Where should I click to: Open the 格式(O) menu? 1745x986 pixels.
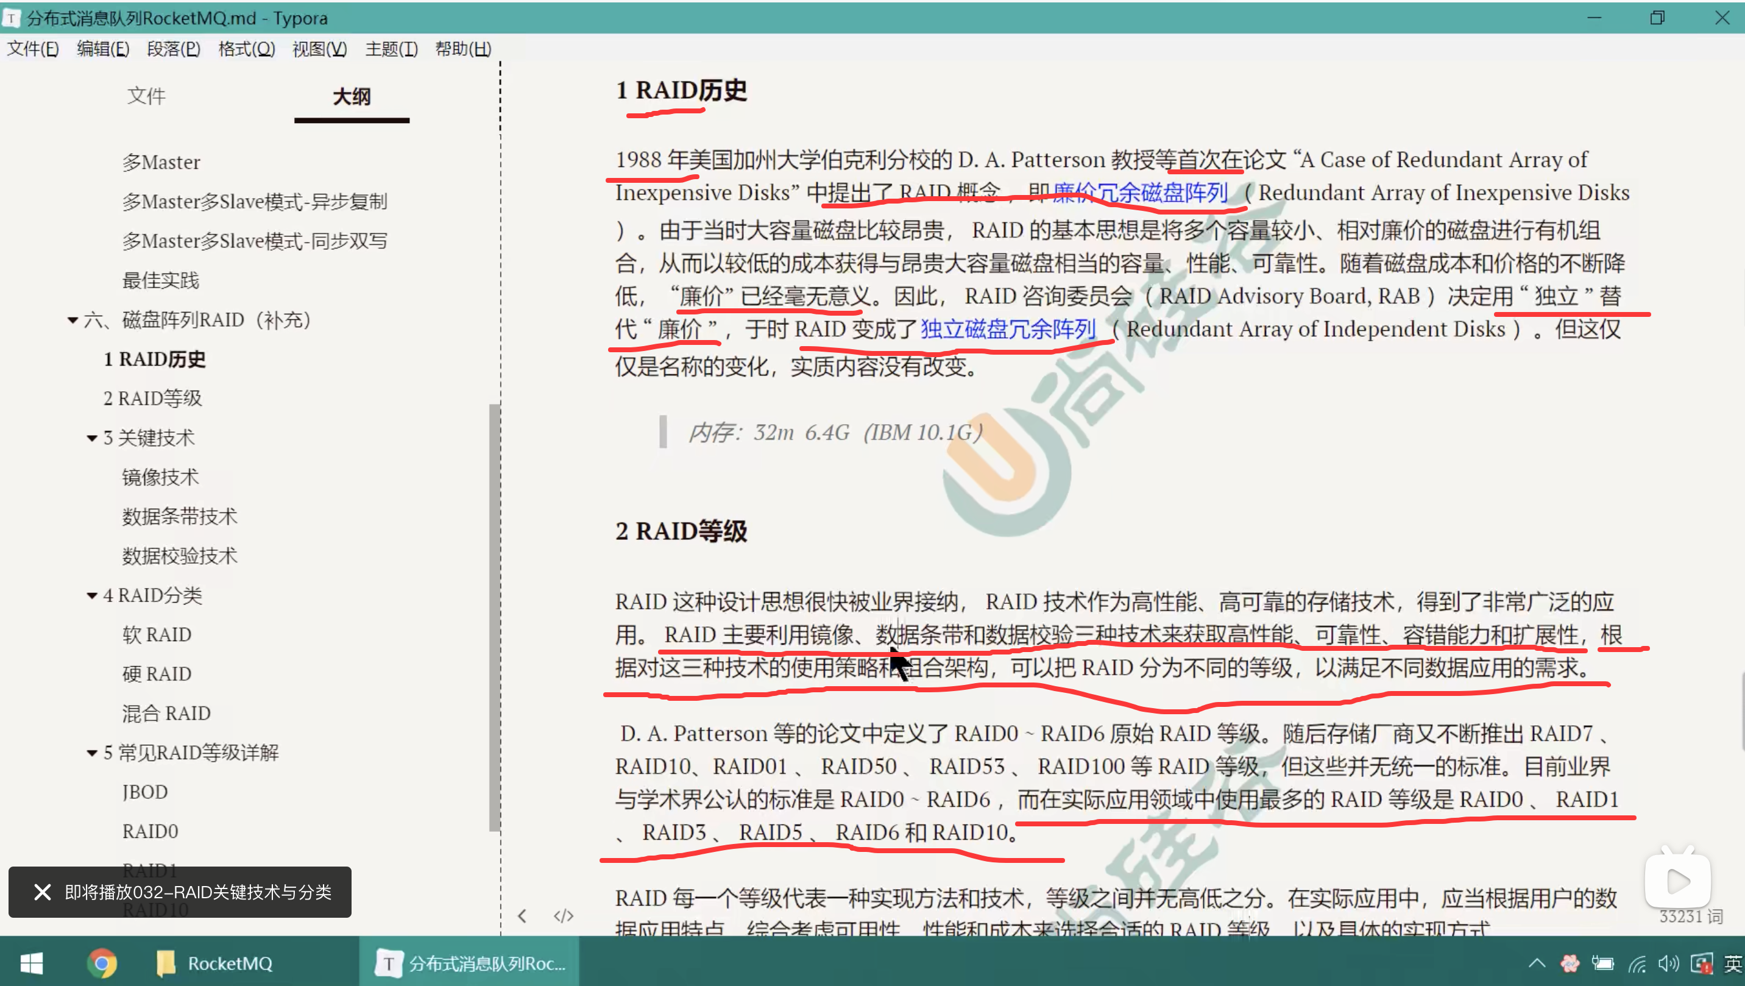pos(246,49)
